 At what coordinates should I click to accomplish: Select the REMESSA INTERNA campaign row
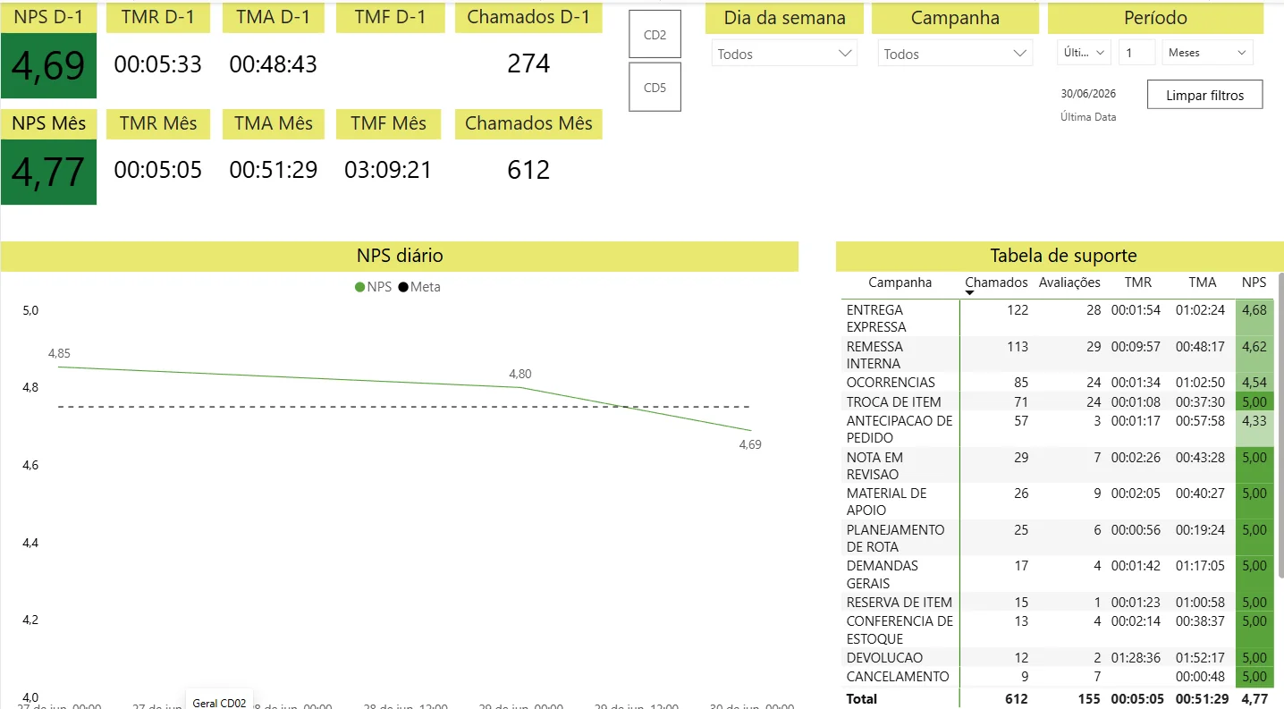[x=1057, y=355]
